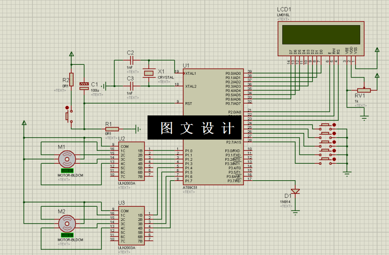Select the LCD1 display component screen

pyautogui.click(x=321, y=35)
